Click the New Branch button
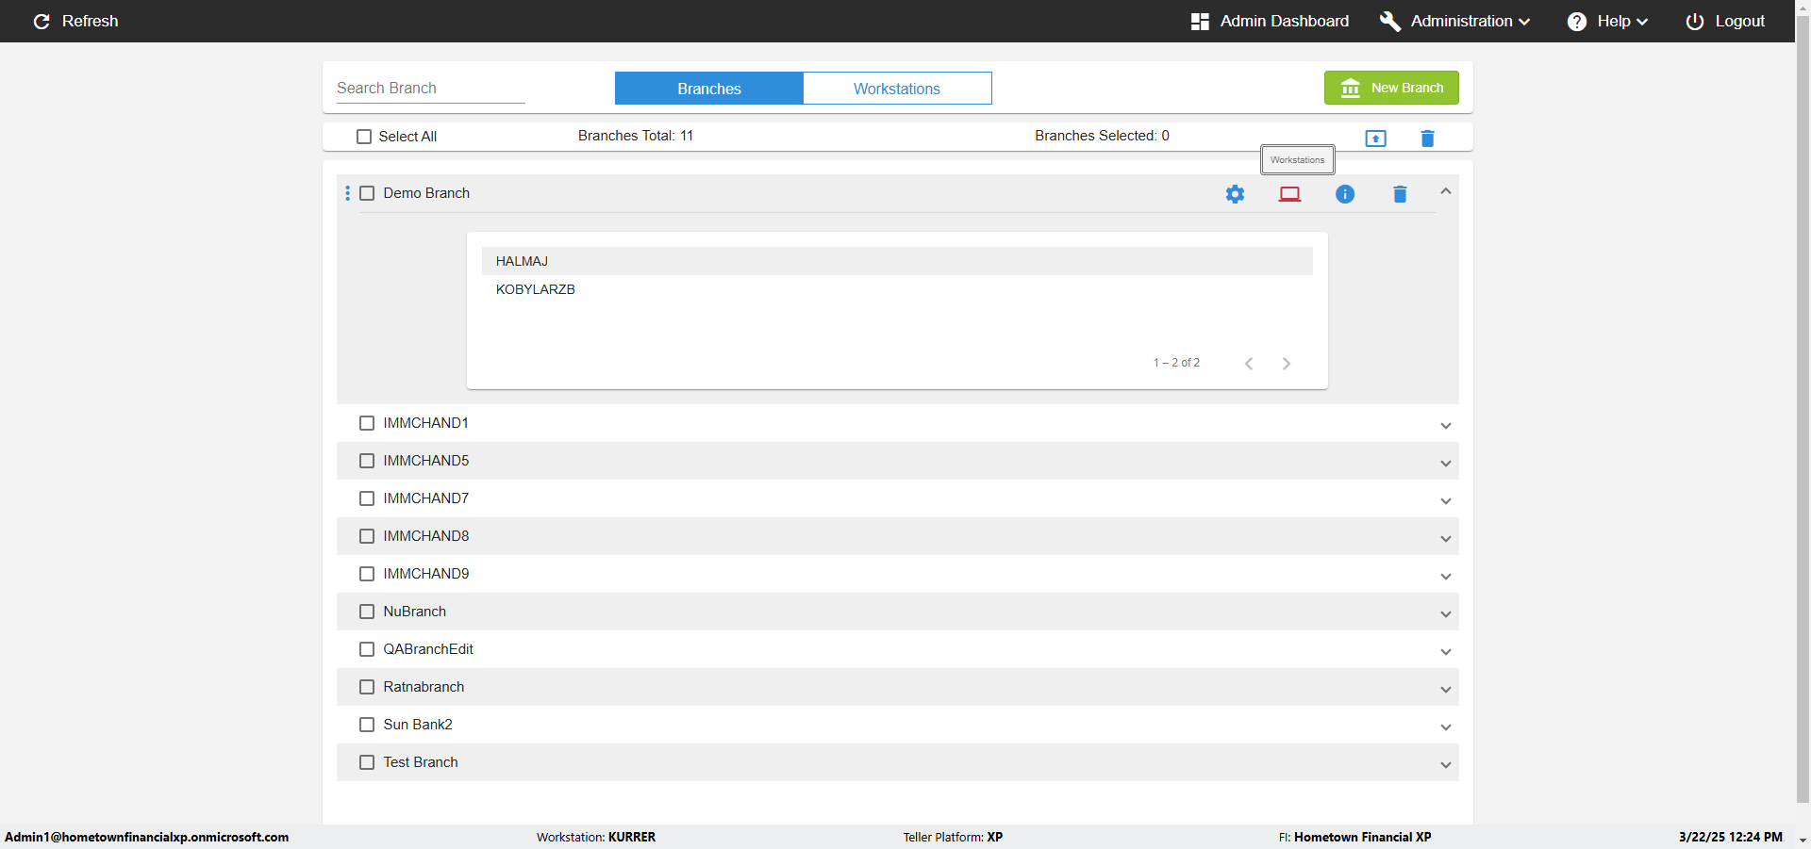 point(1391,88)
